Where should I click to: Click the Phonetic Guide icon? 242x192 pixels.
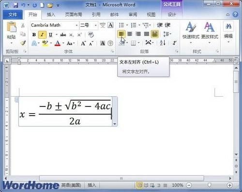tap(102, 25)
